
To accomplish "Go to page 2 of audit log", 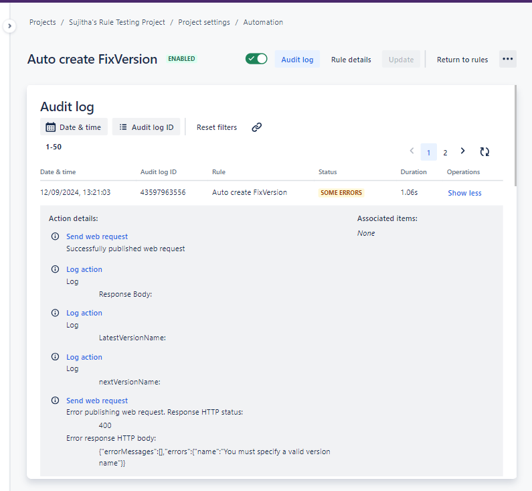I will coord(445,153).
